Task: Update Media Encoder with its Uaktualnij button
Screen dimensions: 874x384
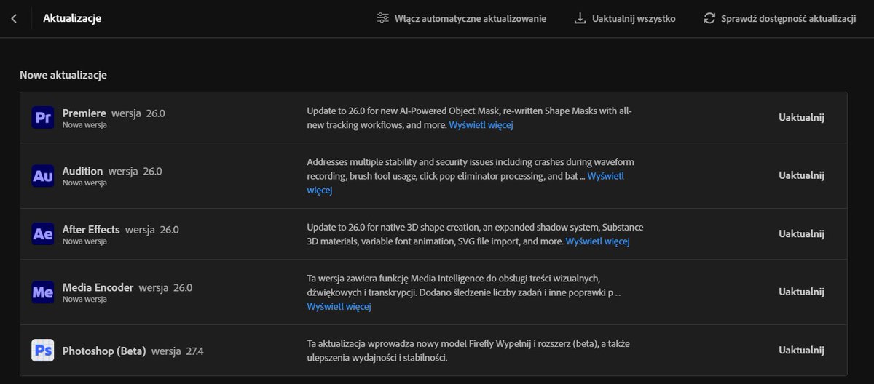Action: pos(801,292)
